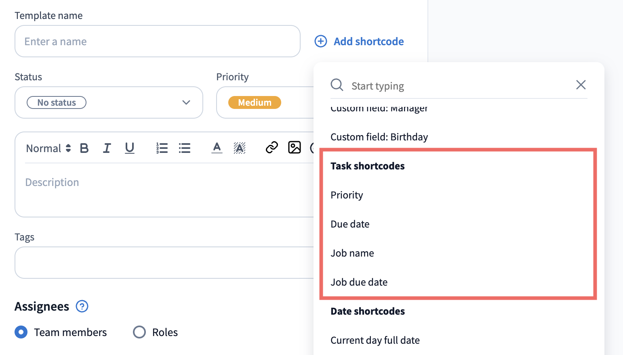Open the text color picker
The image size is (623, 355).
tap(217, 148)
